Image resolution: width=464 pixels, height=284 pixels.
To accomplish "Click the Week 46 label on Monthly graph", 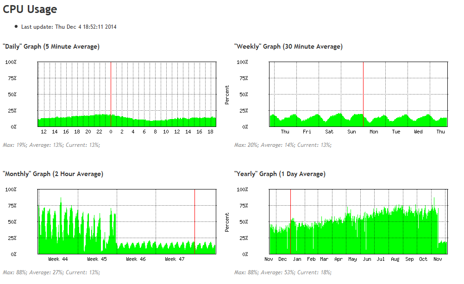I will [136, 259].
